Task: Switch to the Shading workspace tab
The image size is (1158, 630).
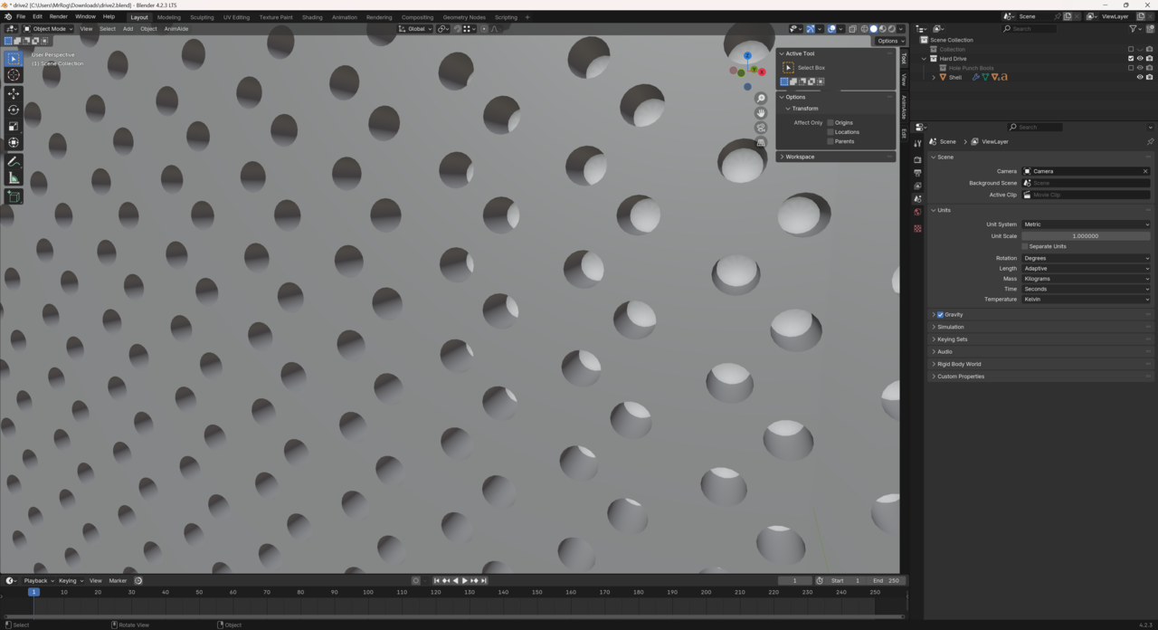Action: 312,17
